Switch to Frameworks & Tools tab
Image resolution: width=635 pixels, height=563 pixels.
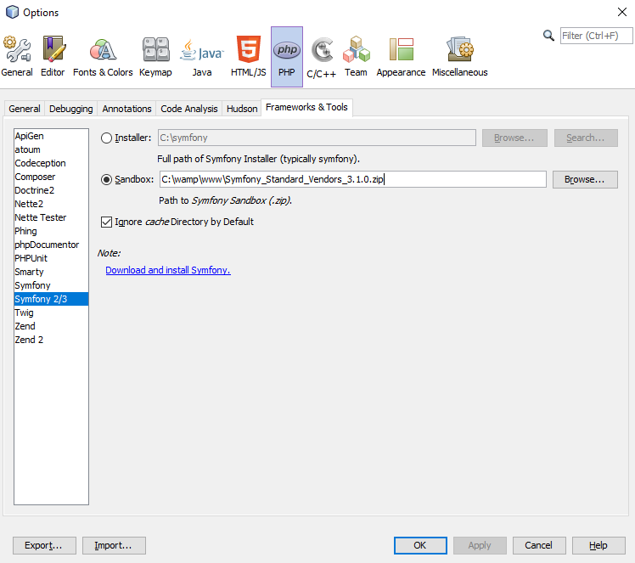(x=306, y=107)
